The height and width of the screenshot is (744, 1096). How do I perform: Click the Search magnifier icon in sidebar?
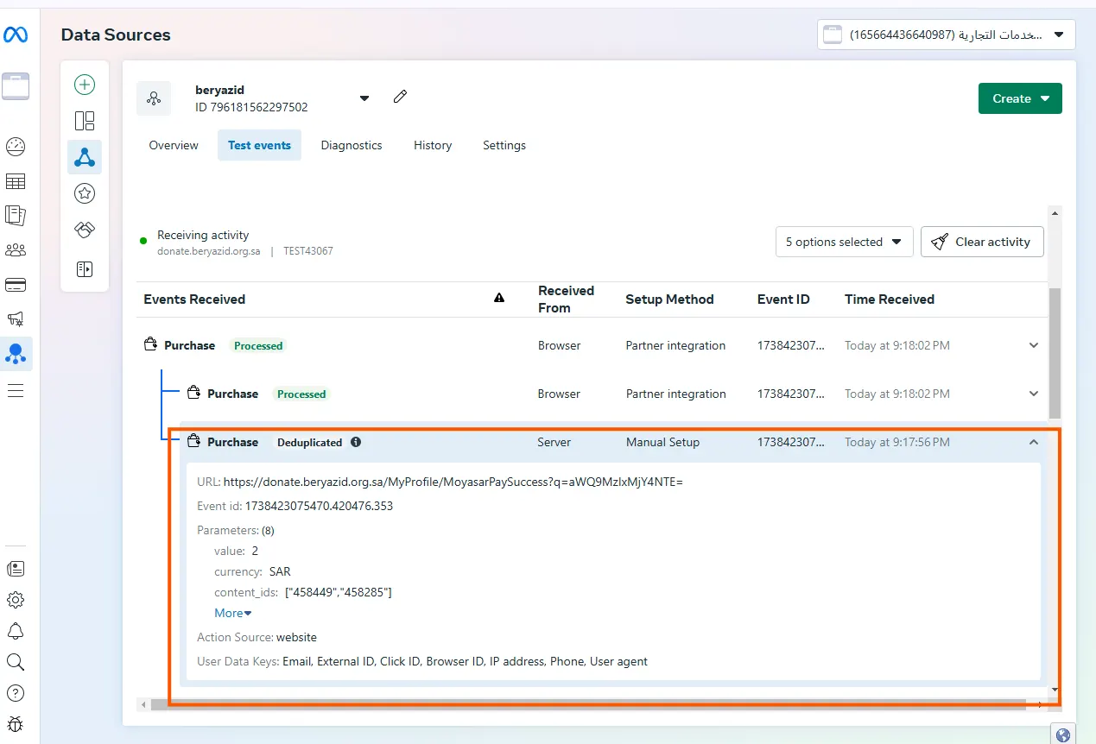point(16,662)
